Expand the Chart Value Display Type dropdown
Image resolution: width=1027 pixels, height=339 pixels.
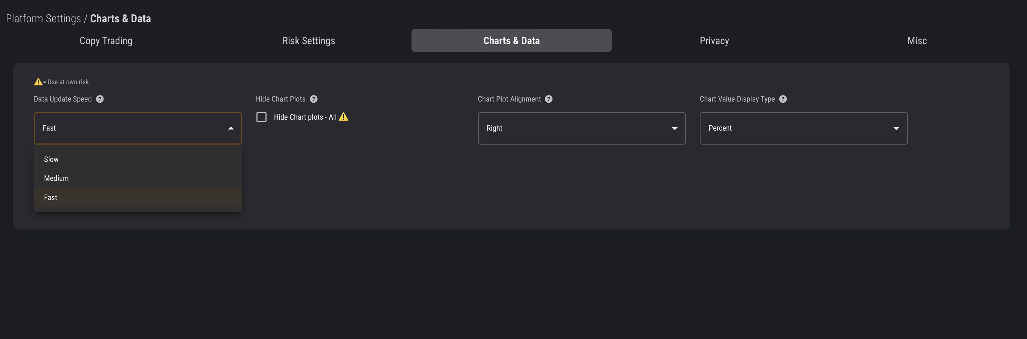(803, 128)
